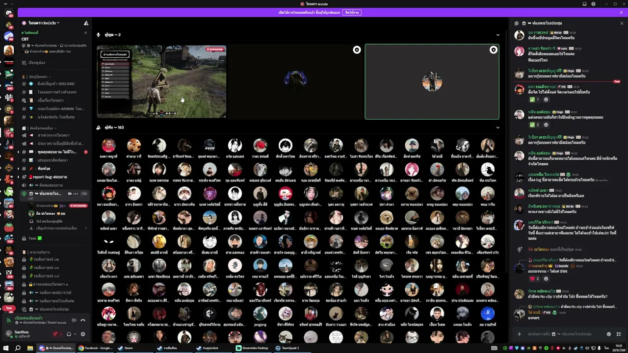Dismiss the live CBT banner with X
The image size is (628, 353).
pos(85,33)
